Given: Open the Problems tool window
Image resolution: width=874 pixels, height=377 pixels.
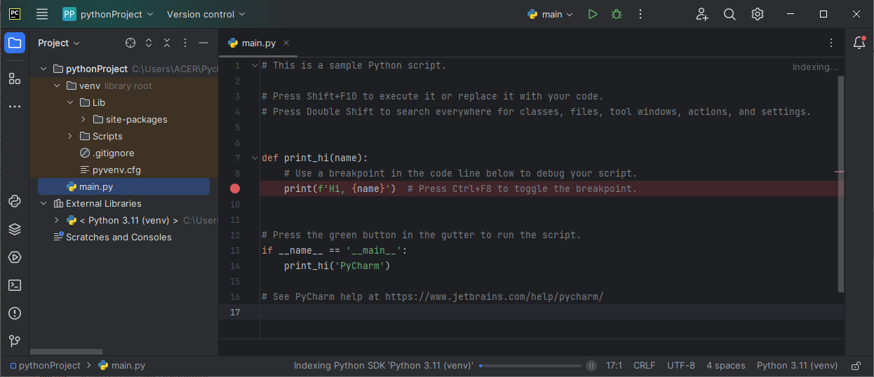Looking at the screenshot, I should pos(15,313).
